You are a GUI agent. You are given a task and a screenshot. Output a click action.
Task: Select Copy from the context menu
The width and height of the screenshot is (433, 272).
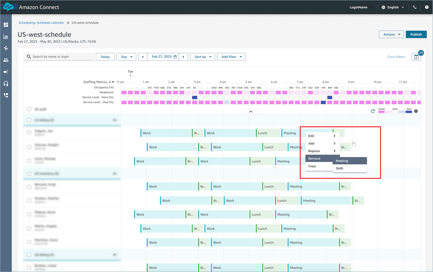[312, 166]
